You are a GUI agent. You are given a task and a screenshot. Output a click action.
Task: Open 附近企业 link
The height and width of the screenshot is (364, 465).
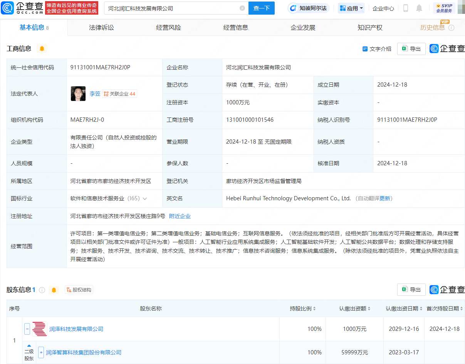click(180, 216)
